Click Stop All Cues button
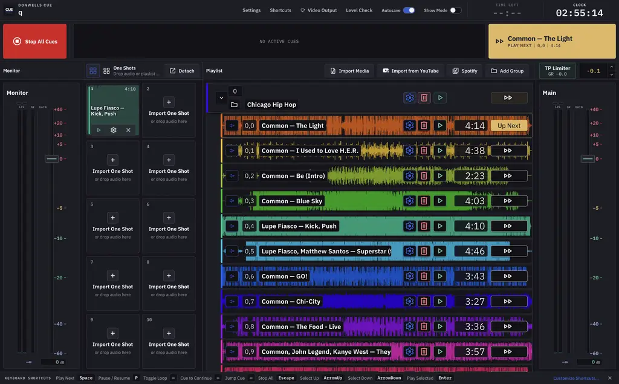 click(x=34, y=41)
